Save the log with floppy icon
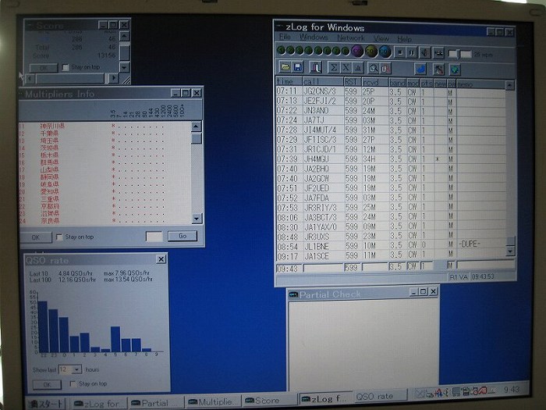The height and width of the screenshot is (410, 546). coord(298,67)
